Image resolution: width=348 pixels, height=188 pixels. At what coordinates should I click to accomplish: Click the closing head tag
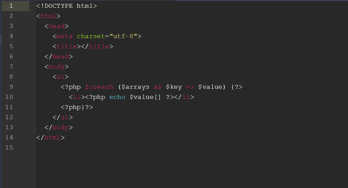[x=59, y=56]
